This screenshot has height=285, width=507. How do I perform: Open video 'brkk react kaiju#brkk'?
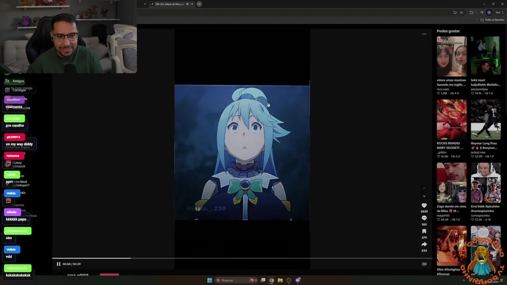point(486,56)
